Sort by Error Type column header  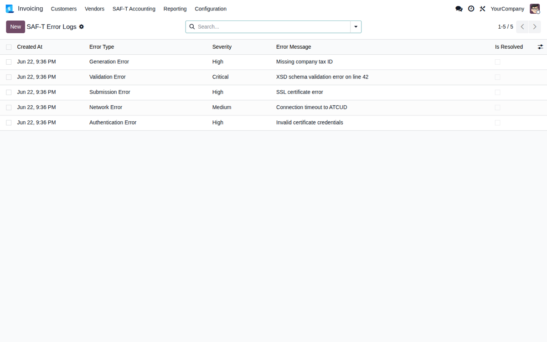[x=102, y=47]
